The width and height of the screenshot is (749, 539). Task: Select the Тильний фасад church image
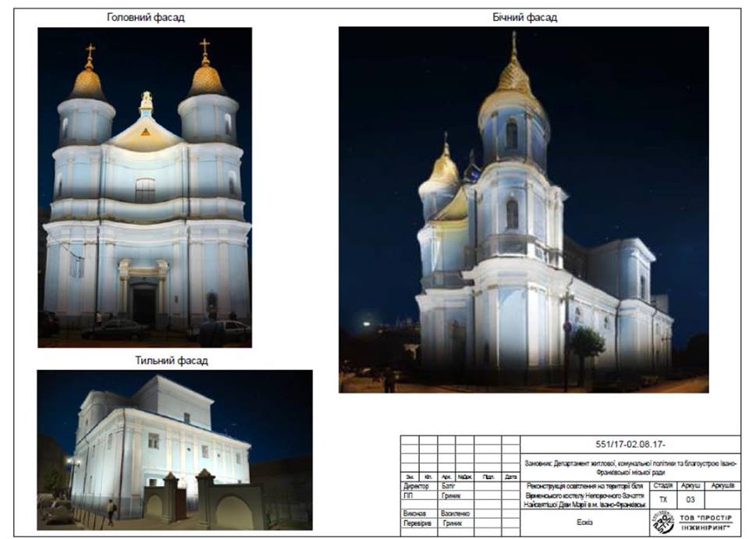point(175,450)
